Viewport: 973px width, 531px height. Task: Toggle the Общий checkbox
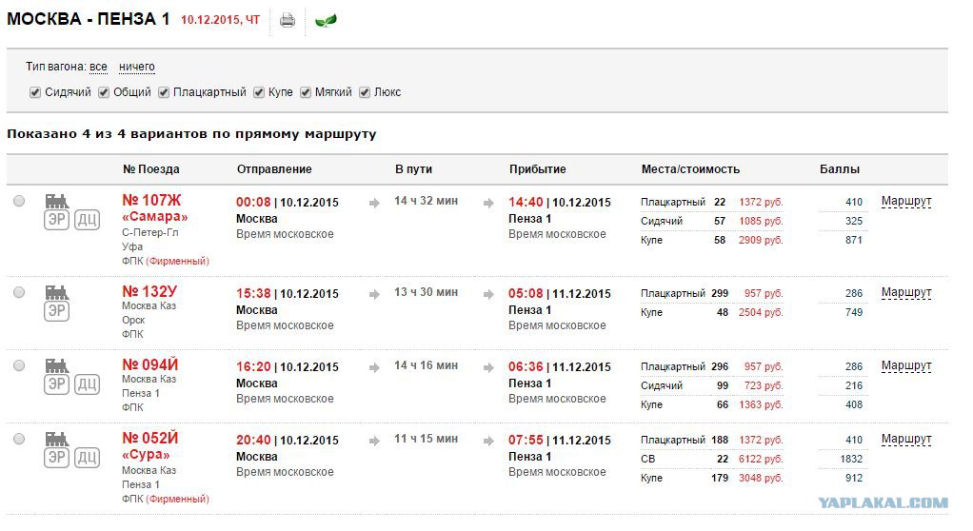104,92
